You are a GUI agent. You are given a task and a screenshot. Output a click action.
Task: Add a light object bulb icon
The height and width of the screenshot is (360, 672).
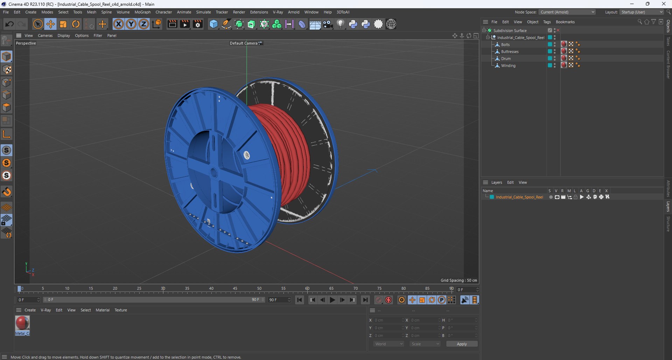(341, 24)
